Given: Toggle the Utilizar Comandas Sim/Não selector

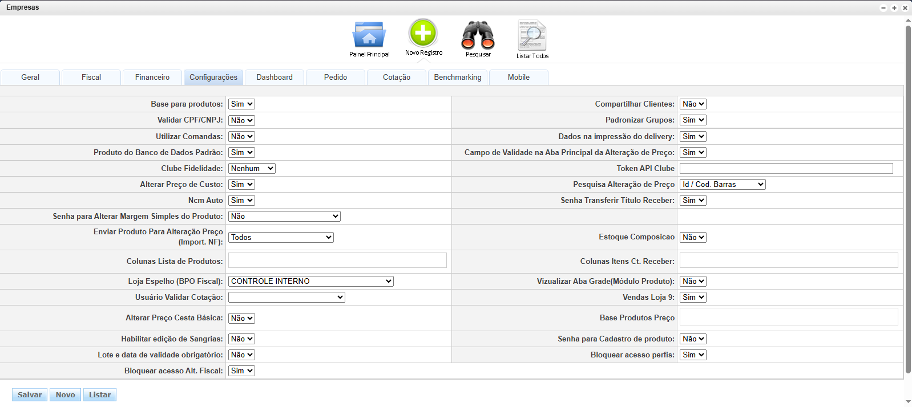Looking at the screenshot, I should 241,137.
